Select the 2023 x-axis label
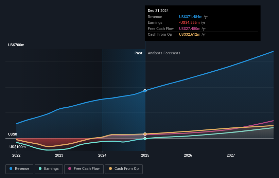The width and height of the screenshot is (279, 178). (59, 156)
